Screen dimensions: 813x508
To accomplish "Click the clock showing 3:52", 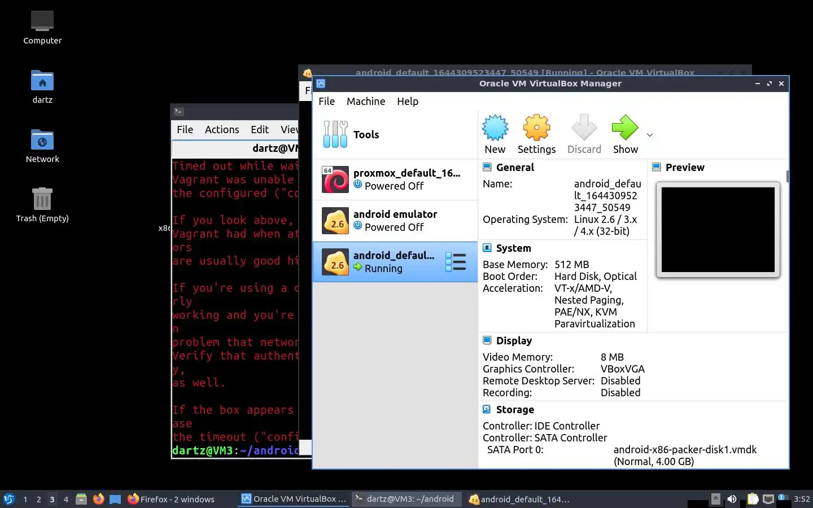I will point(802,499).
